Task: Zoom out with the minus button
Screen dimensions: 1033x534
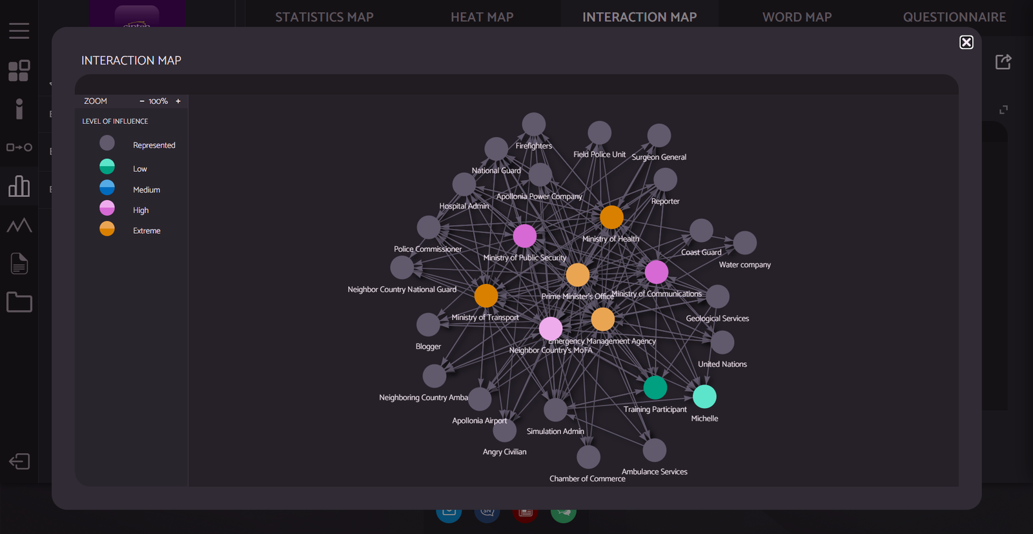Action: [142, 101]
